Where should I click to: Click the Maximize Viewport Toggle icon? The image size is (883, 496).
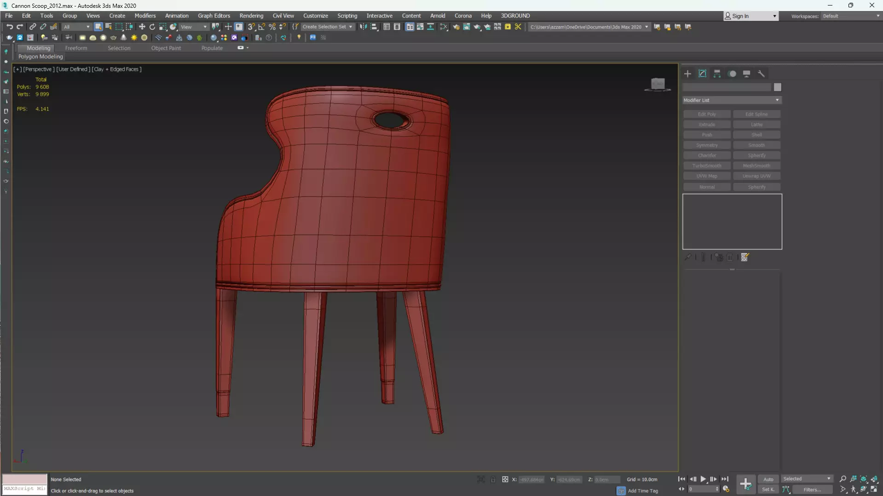[874, 490]
